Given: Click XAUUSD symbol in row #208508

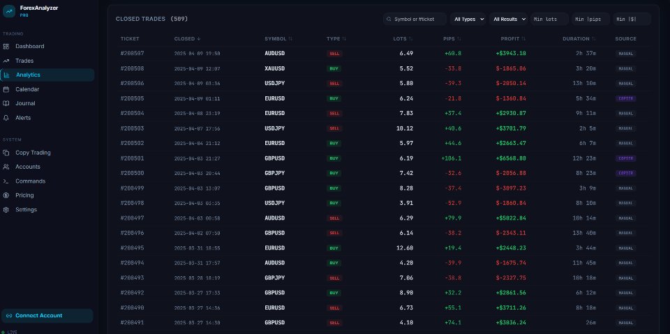Looking at the screenshot, I should click(x=275, y=68).
